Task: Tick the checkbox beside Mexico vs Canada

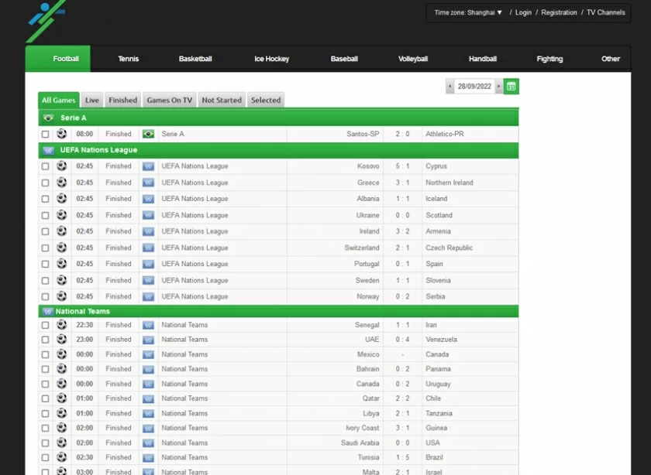Action: [x=45, y=354]
